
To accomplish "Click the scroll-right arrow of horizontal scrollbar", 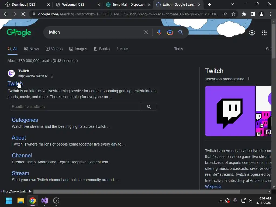I will (269, 192).
